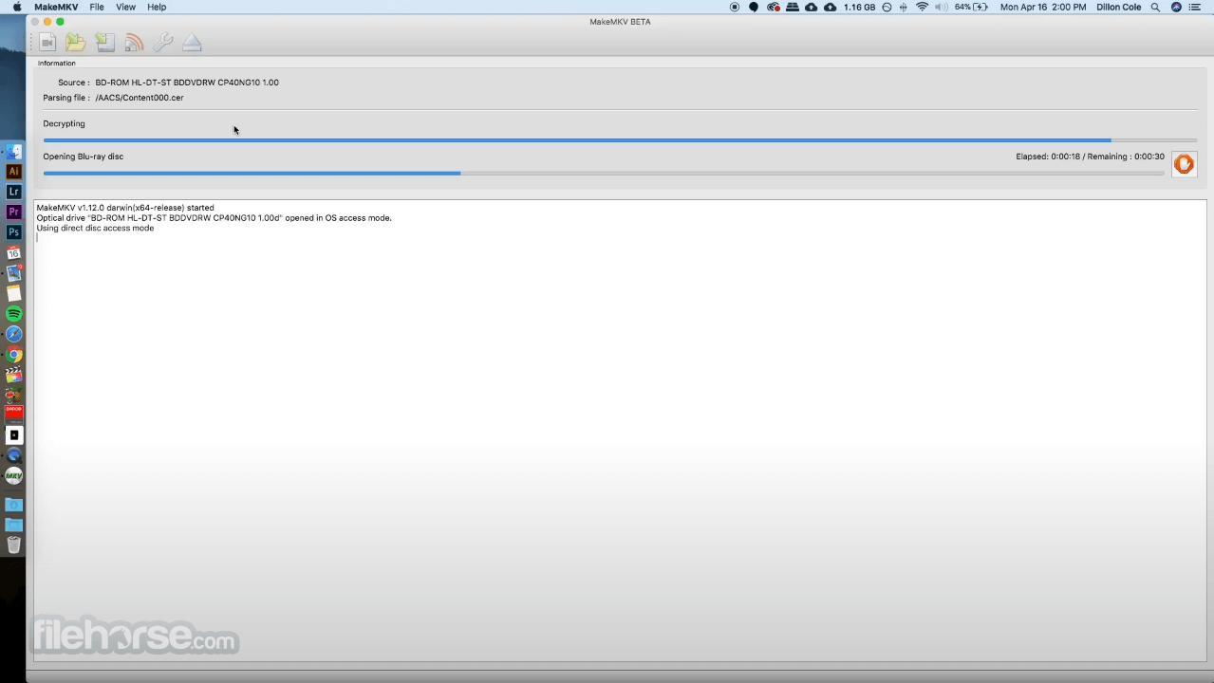Click the screen recording icon in the menu bar
The width and height of the screenshot is (1214, 683).
coord(735,7)
